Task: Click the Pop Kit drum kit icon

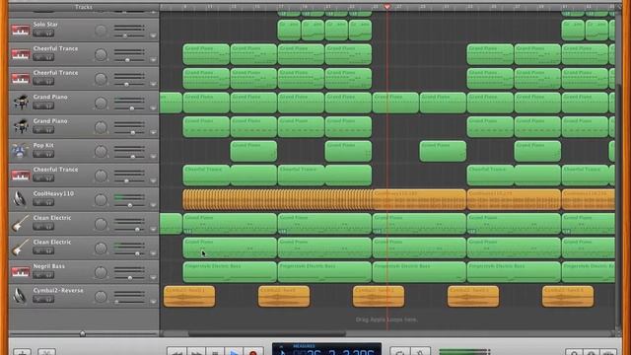Action: tap(20, 151)
